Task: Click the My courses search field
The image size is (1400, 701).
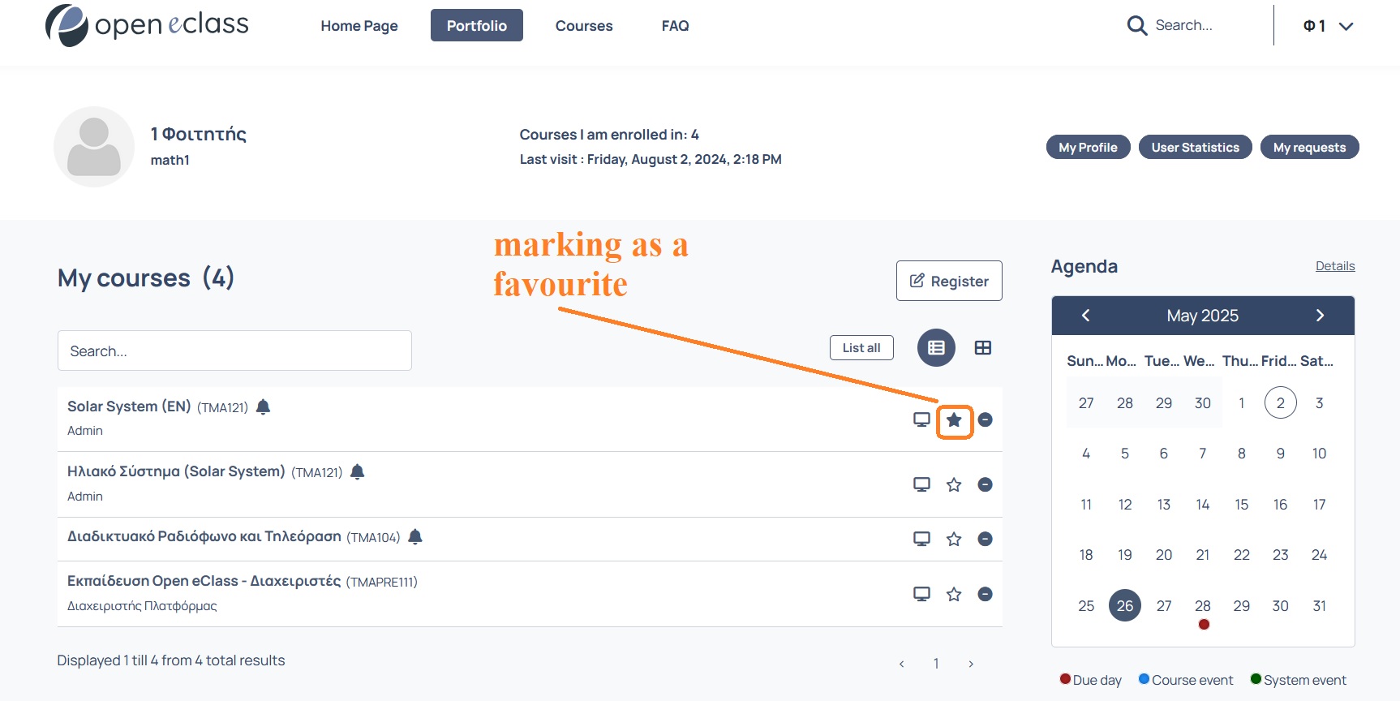Action: click(234, 350)
